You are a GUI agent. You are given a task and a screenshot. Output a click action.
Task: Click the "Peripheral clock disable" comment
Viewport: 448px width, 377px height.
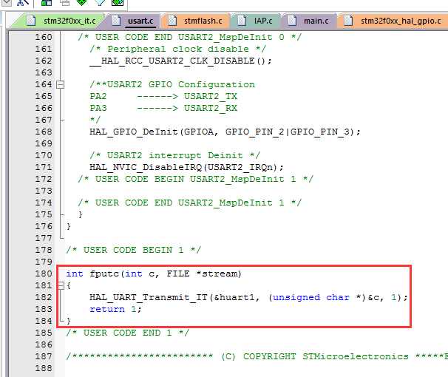[178, 49]
